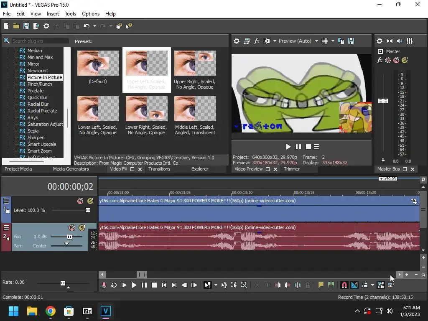Select the Zoom Edit tool
This screenshot has height=321, width=428.
tap(244, 285)
